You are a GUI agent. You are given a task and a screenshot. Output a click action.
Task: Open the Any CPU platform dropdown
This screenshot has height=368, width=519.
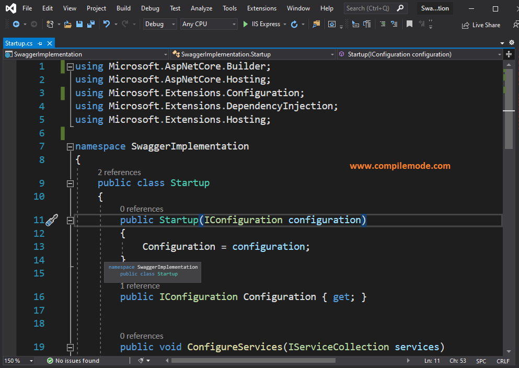point(209,24)
